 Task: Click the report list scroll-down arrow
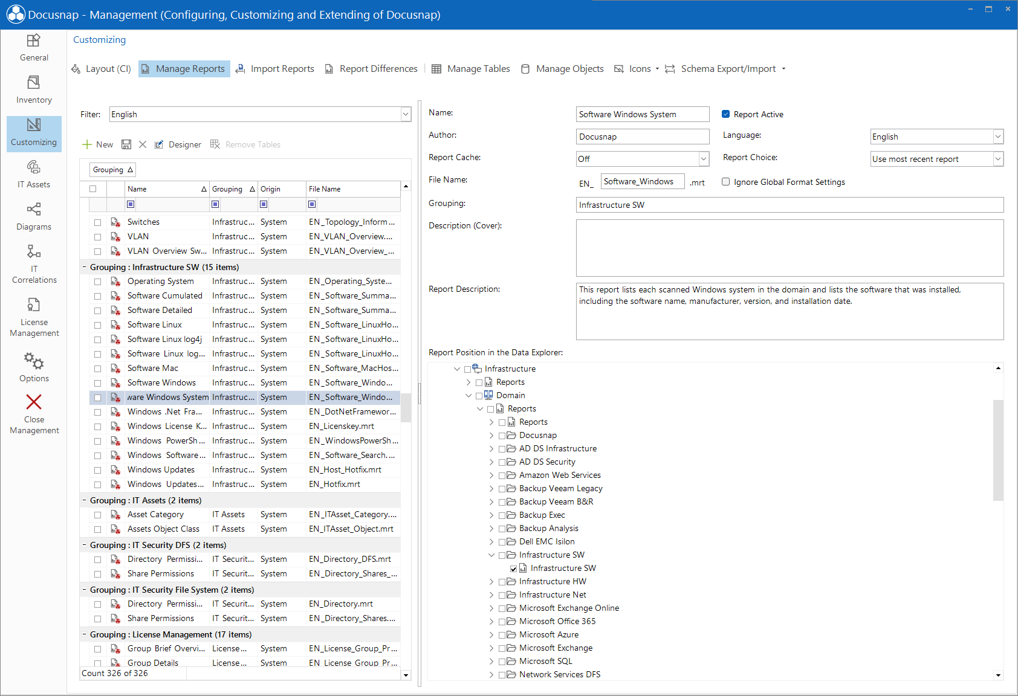coord(406,675)
